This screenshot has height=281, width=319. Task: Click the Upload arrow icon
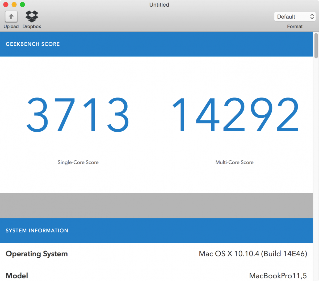(x=11, y=16)
